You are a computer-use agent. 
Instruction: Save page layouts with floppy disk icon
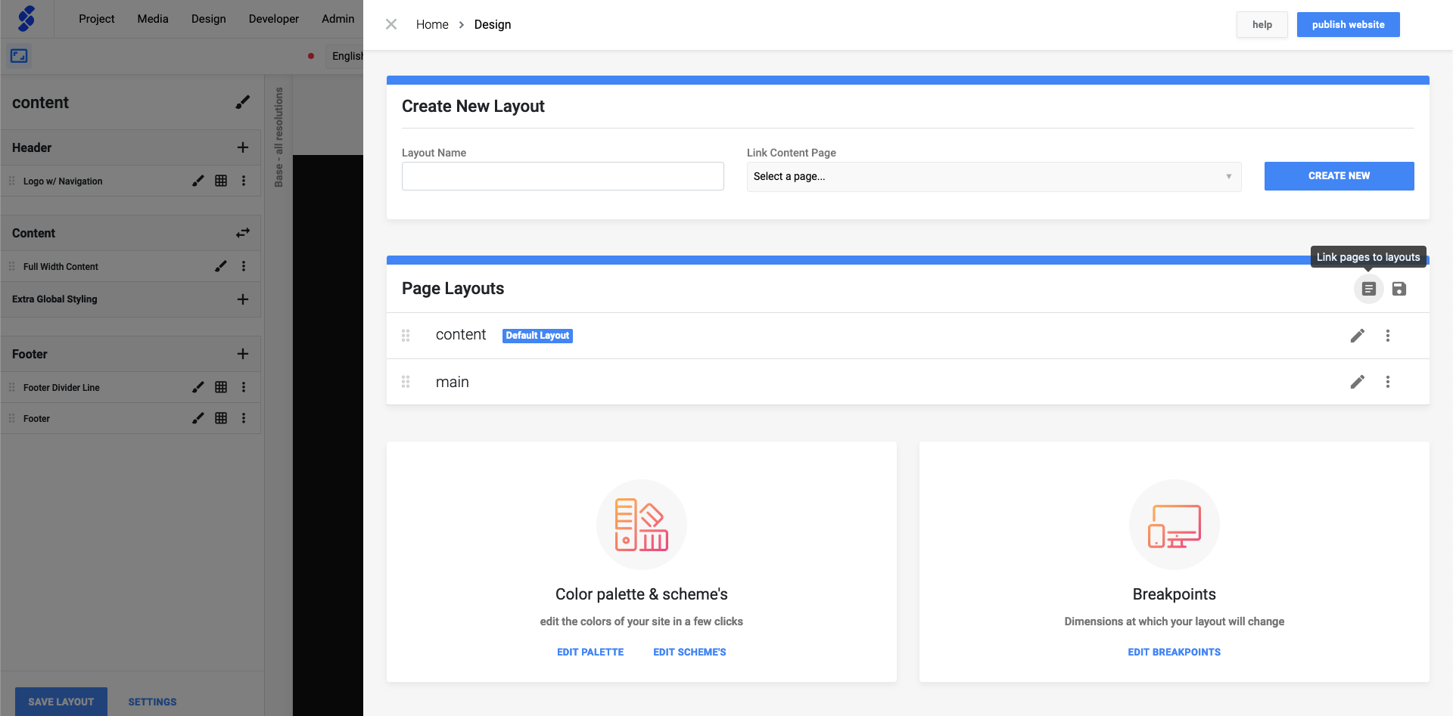[x=1399, y=289]
